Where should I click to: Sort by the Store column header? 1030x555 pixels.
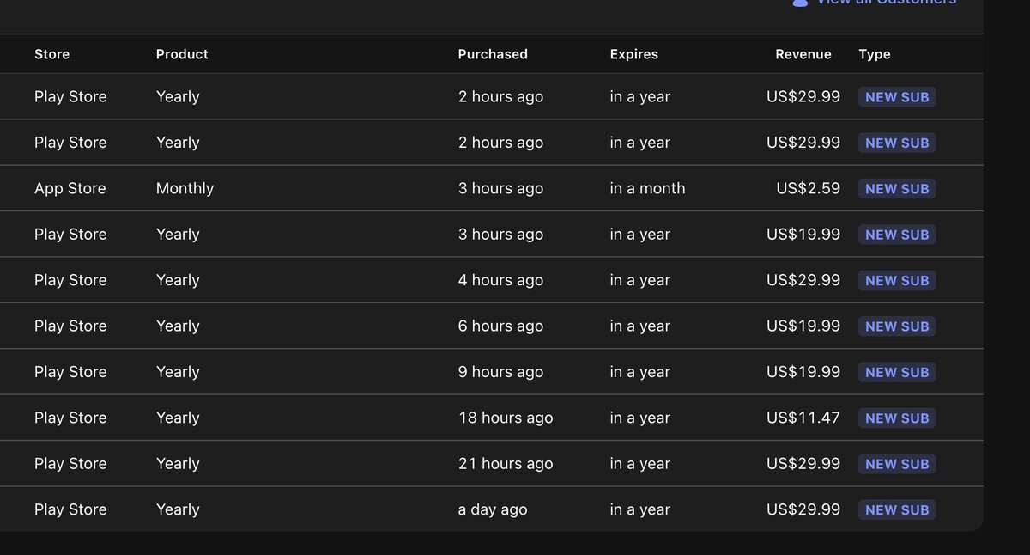click(x=51, y=54)
